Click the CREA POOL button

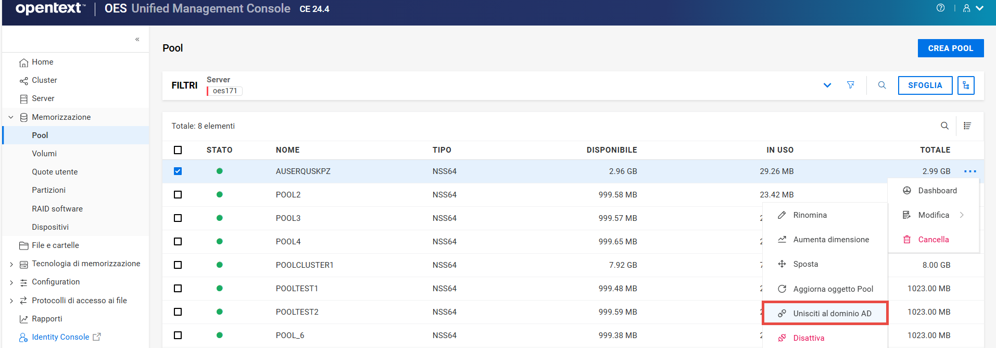tap(950, 48)
